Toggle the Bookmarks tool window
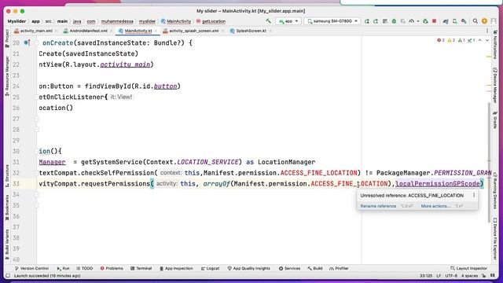Image resolution: width=503 pixels, height=283 pixels. (x=7, y=208)
